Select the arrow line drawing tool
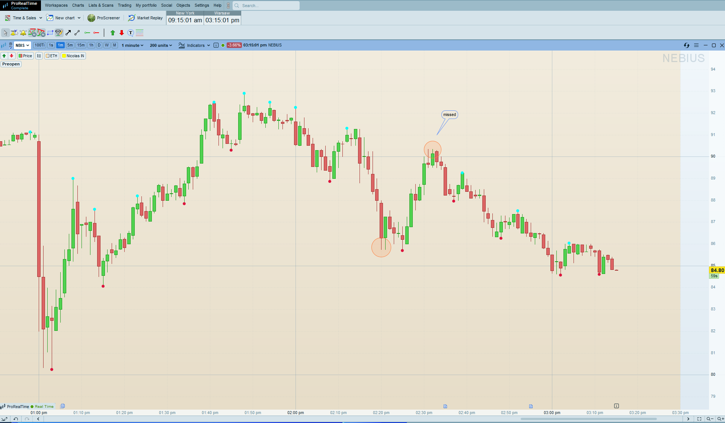Screen dimensions: 725x423 (68, 33)
